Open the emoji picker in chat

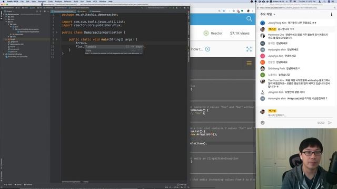(262, 123)
